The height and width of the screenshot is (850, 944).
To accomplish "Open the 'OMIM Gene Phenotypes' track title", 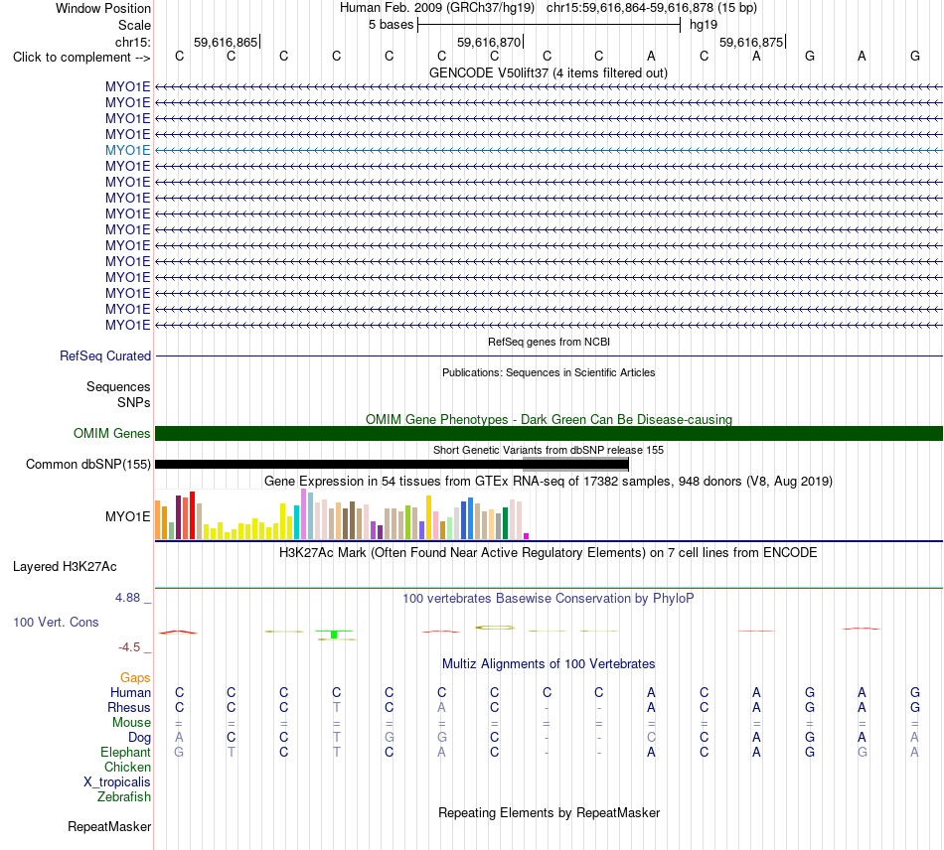I will pos(549,419).
